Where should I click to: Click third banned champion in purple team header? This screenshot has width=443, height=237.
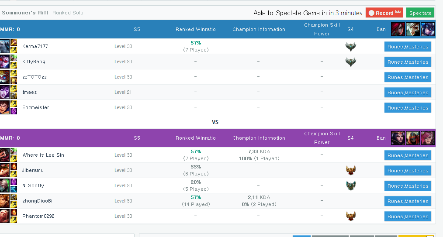pos(428,138)
